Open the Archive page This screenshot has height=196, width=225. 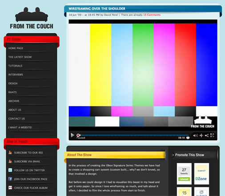[14, 101]
